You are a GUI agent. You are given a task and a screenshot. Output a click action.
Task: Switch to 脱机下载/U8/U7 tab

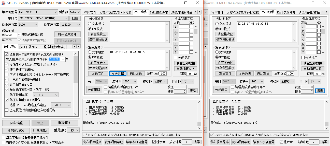click(x=30, y=47)
